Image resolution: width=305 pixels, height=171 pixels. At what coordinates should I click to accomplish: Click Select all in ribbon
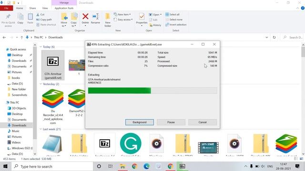point(173,15)
